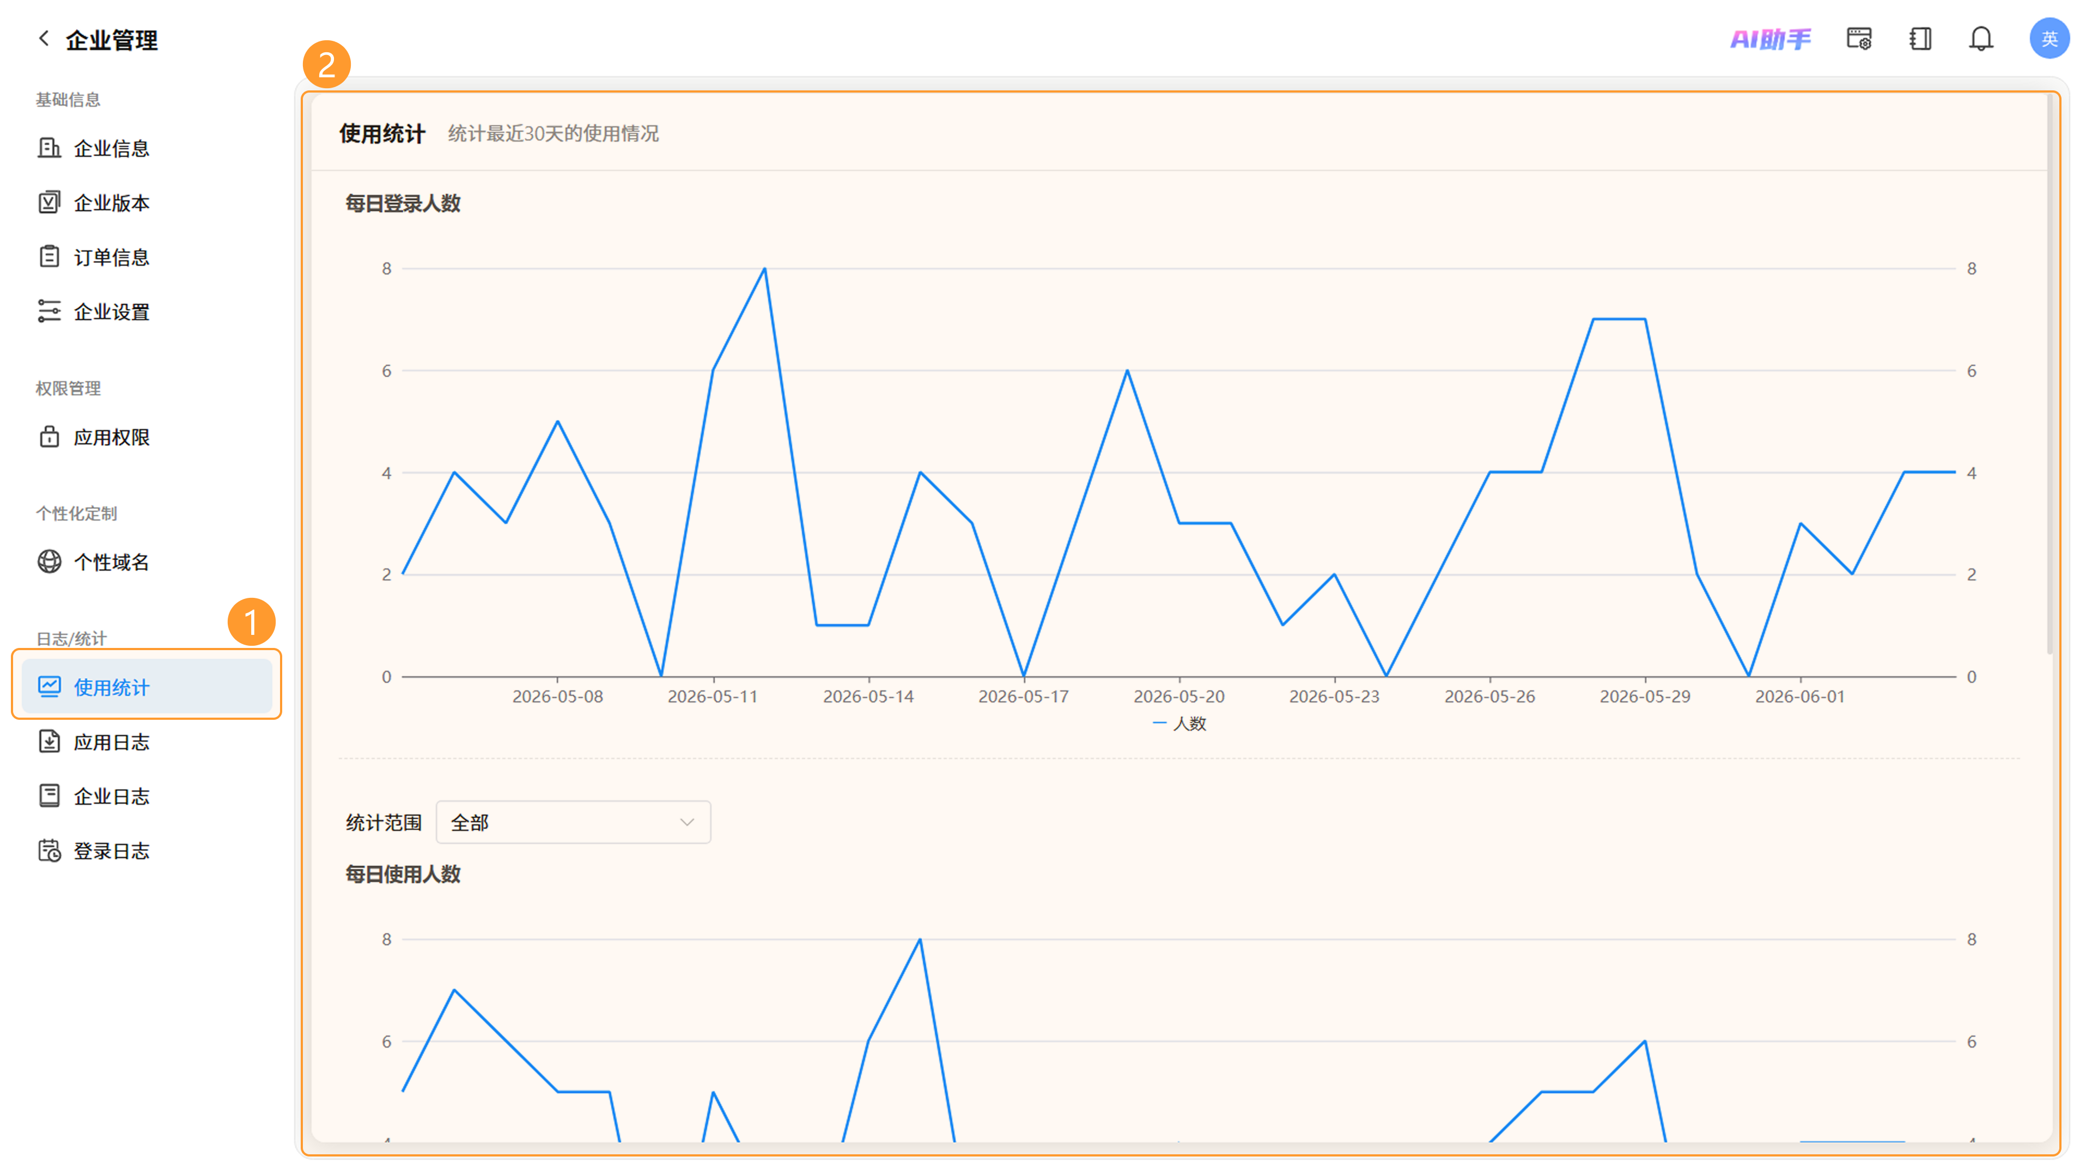Click the 企业日志 document icon

pos(50,795)
